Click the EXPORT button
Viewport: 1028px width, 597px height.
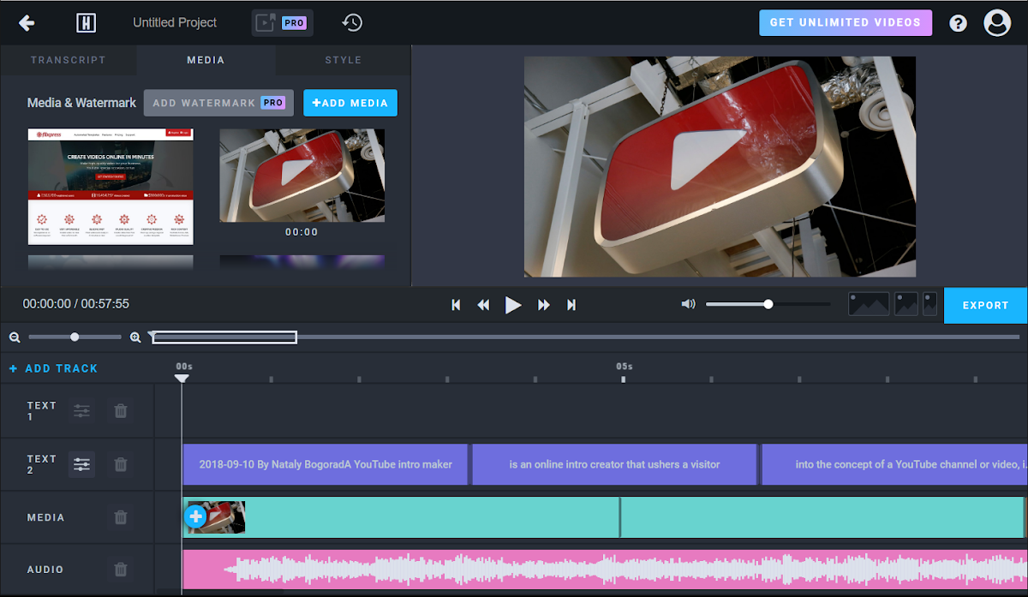pyautogui.click(x=985, y=305)
